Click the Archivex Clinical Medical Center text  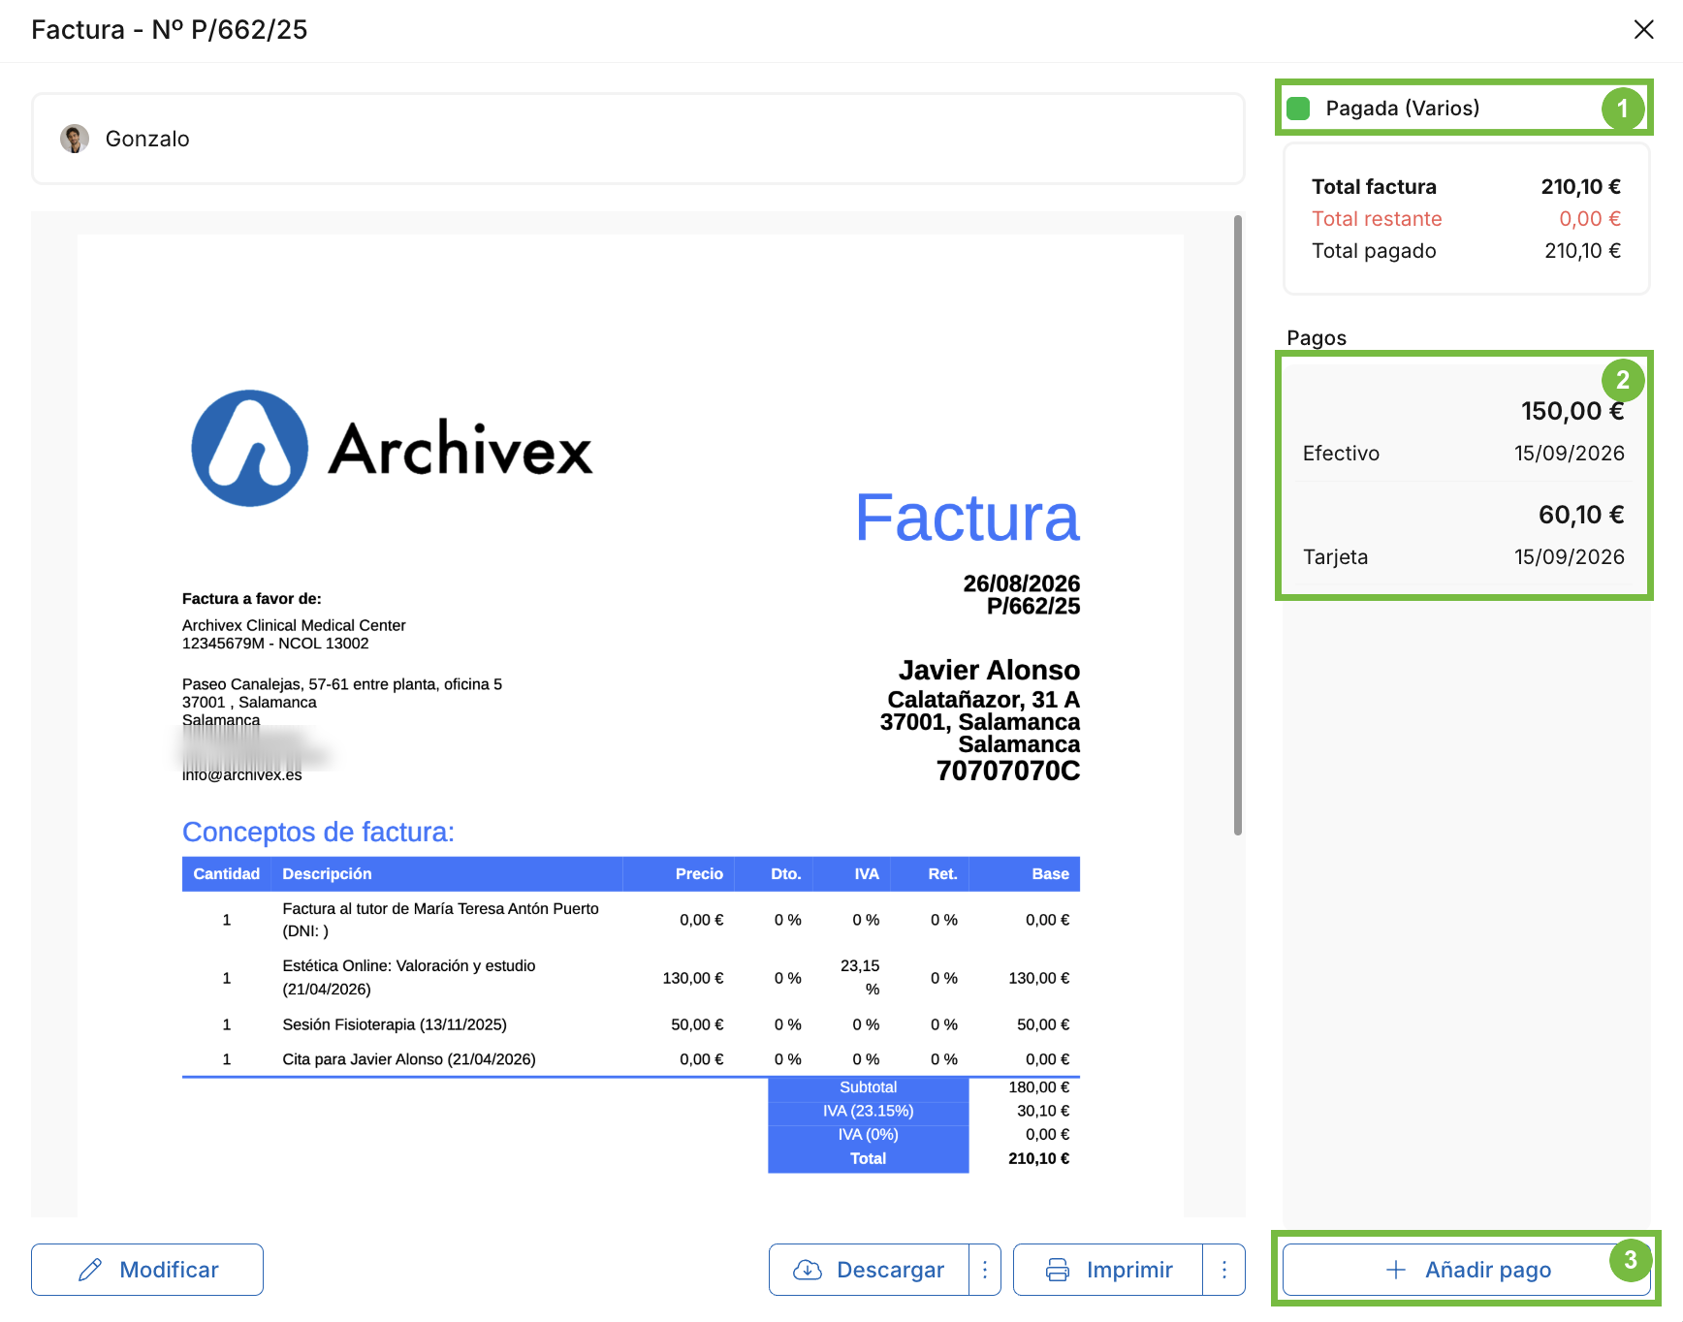point(294,625)
